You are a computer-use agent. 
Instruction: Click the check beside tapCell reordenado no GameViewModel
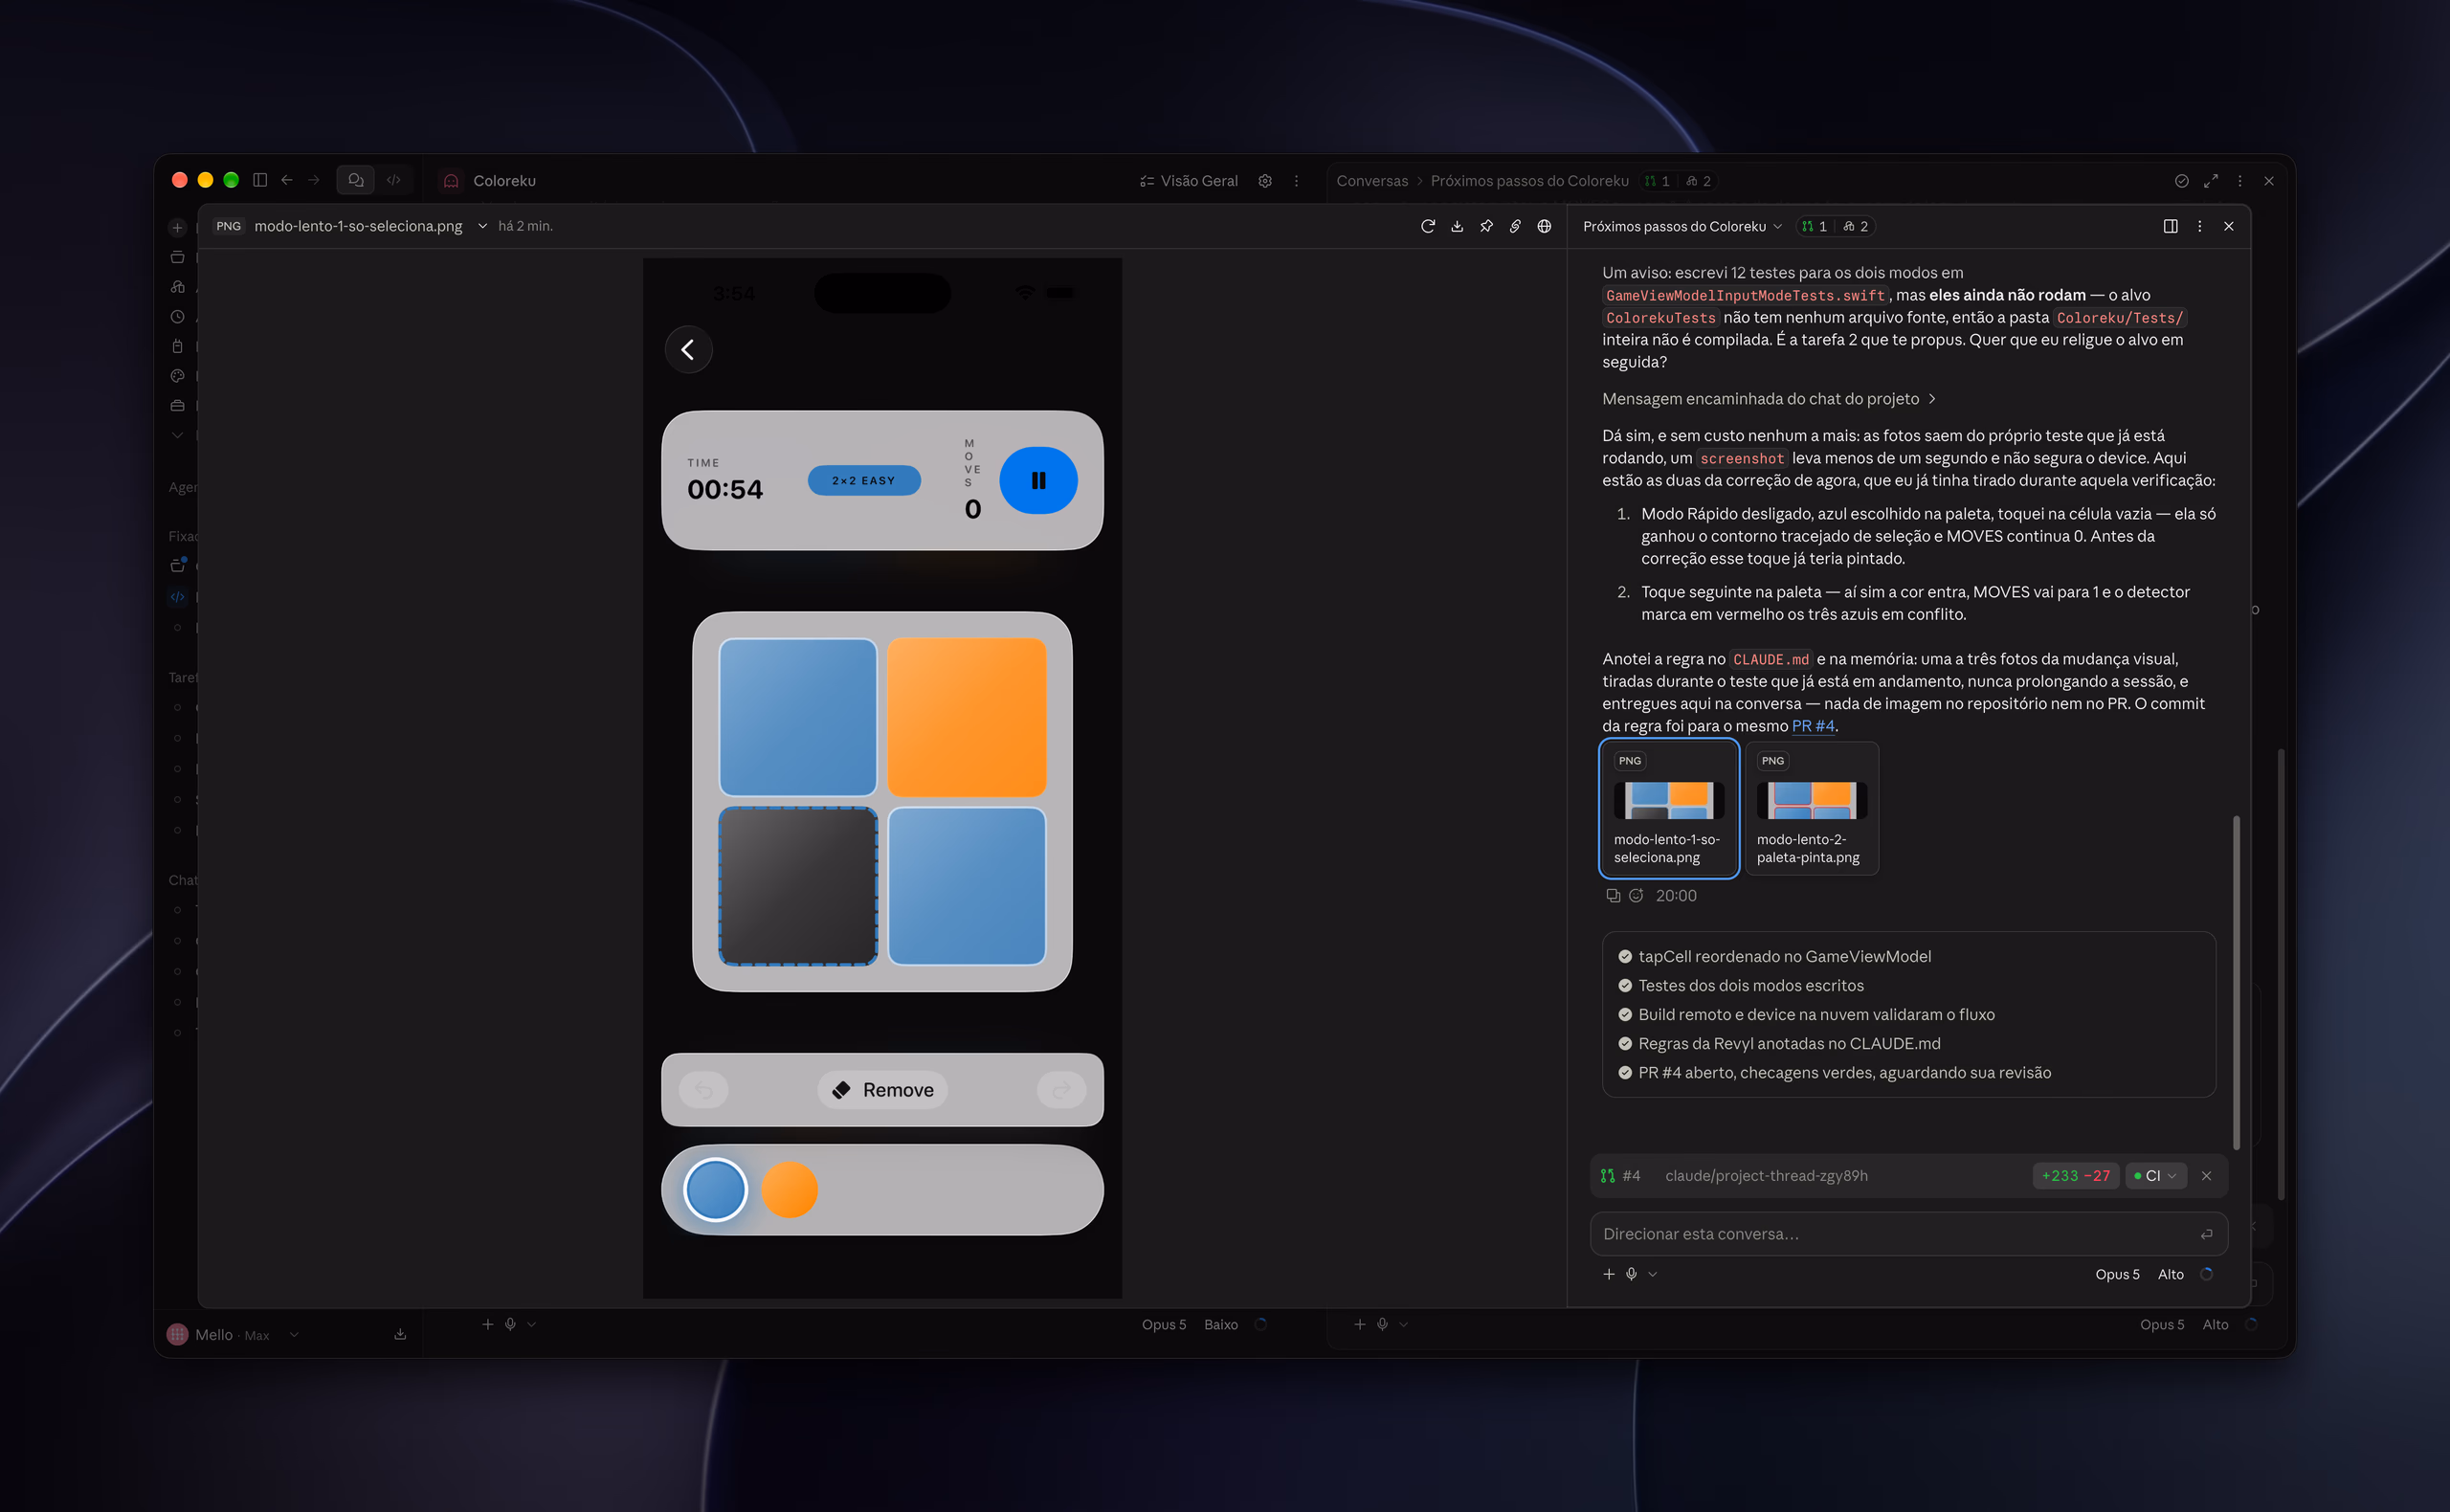(x=1625, y=957)
